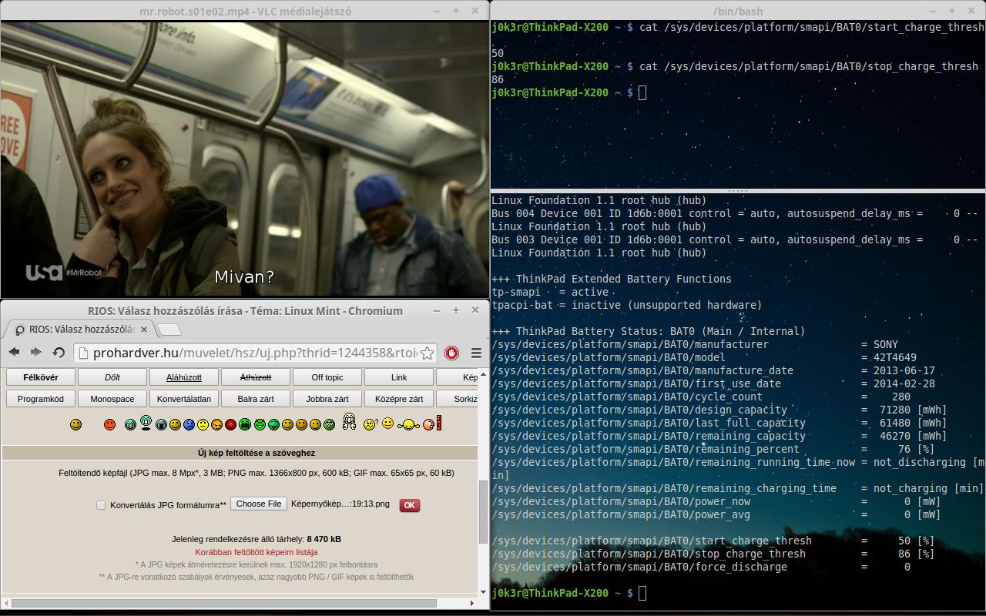
Task: Click the tp-smapi = active line
Action: tap(550, 292)
